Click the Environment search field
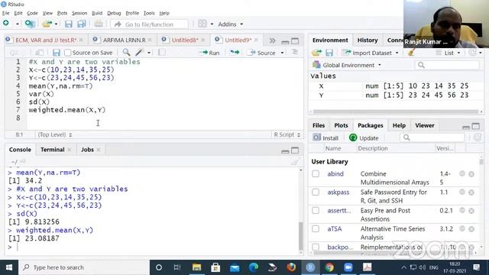 pyautogui.click(x=447, y=65)
